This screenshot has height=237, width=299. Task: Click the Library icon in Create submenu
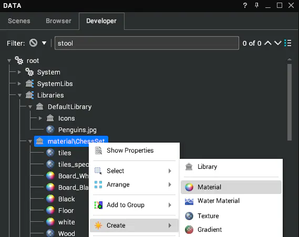[189, 167]
